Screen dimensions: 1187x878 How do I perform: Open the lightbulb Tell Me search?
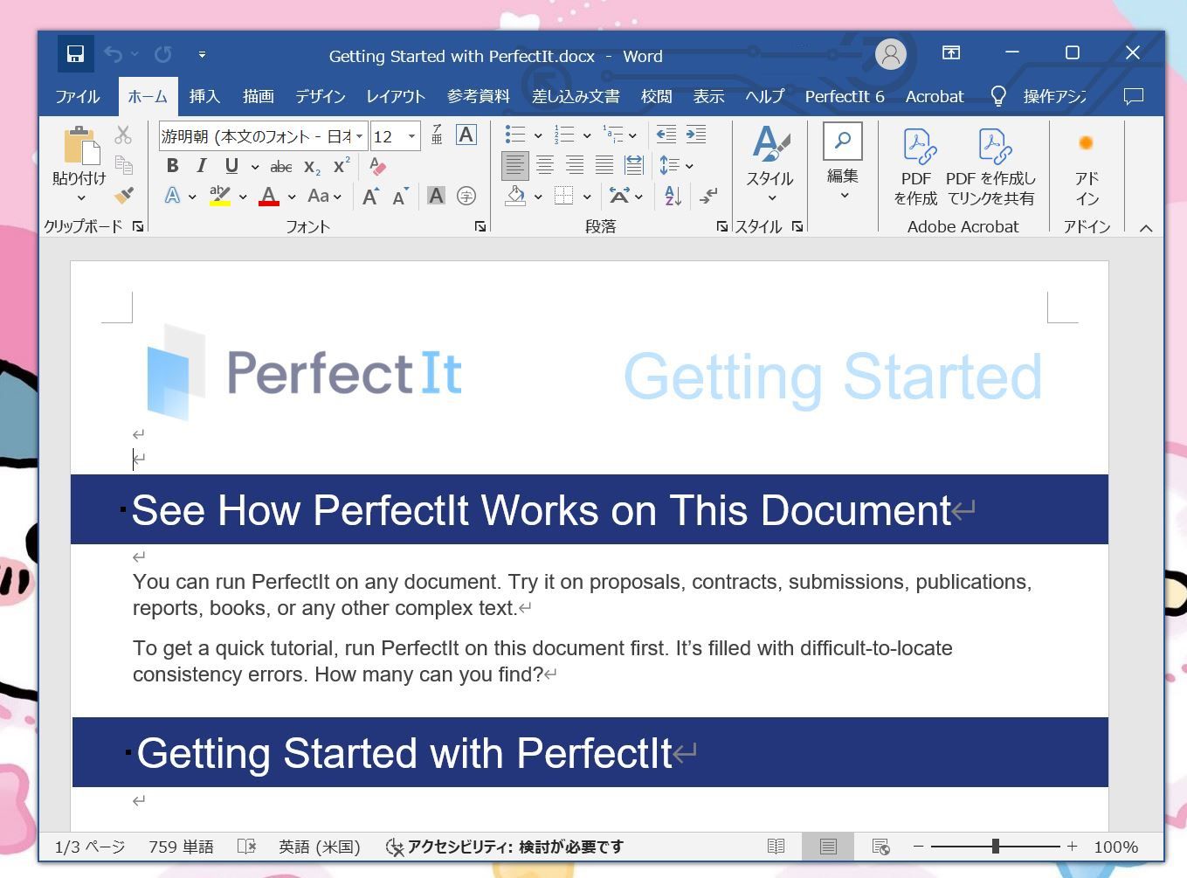998,96
